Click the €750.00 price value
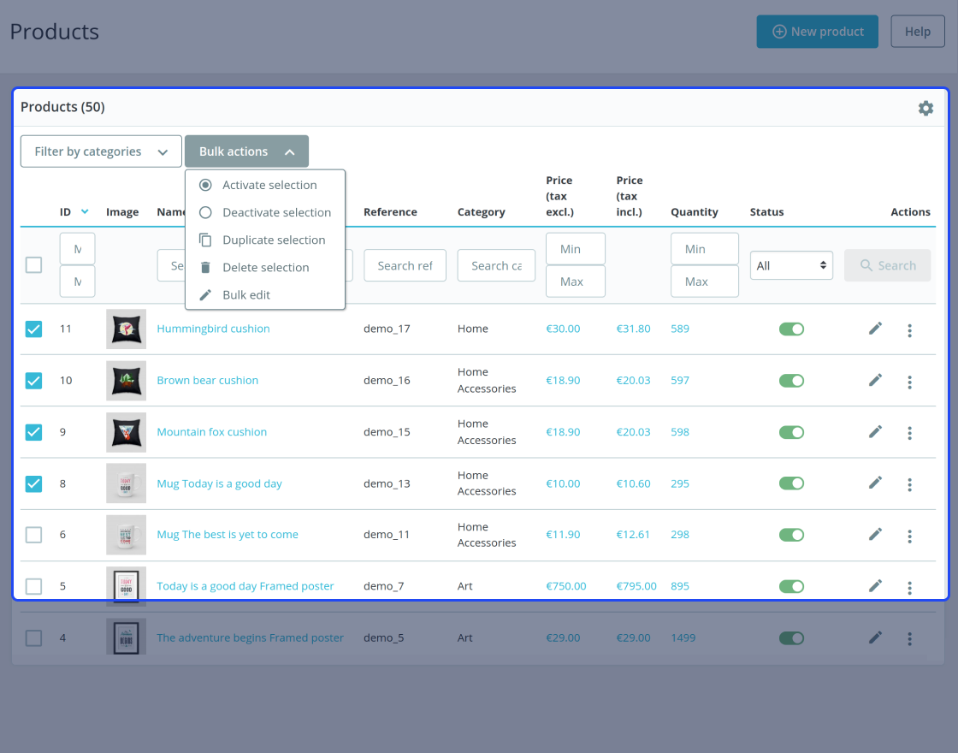 pyautogui.click(x=565, y=586)
